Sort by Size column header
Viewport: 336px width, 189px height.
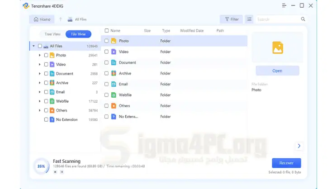pos(147,31)
